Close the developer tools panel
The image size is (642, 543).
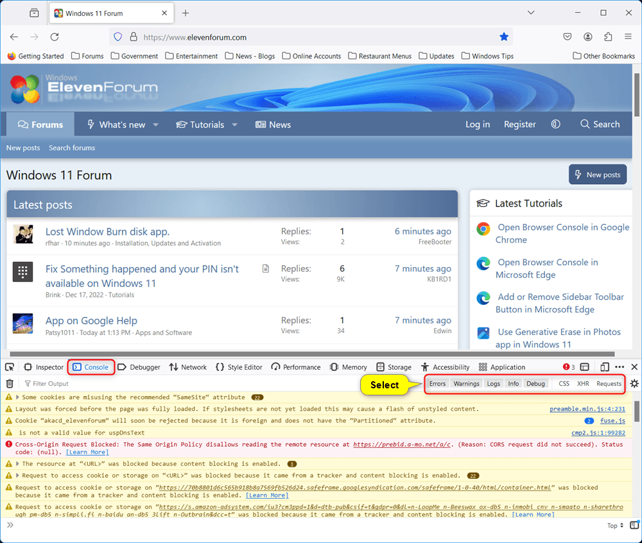click(634, 367)
